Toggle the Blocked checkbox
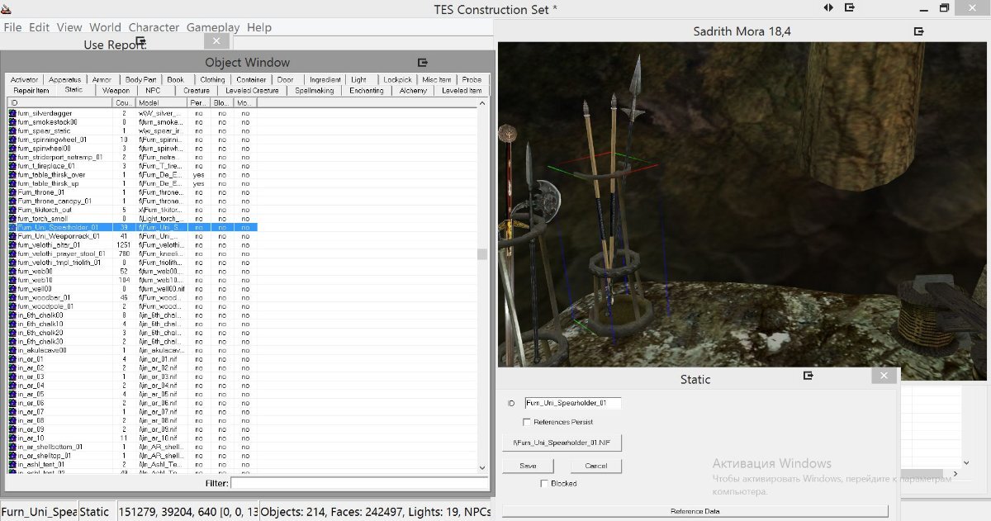The width and height of the screenshot is (991, 521). pos(544,483)
